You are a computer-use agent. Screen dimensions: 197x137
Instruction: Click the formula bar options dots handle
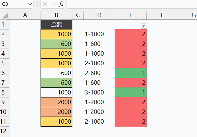(x=37, y=4)
